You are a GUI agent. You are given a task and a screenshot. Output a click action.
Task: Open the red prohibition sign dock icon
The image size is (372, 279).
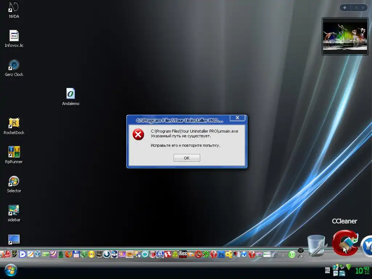pos(198,255)
